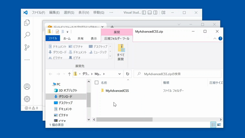Choose ビデオ as extract destination
The image size is (245, 138).
coord(75,58)
